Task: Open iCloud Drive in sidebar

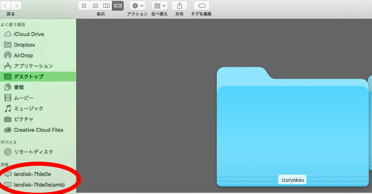Action: pos(38,34)
